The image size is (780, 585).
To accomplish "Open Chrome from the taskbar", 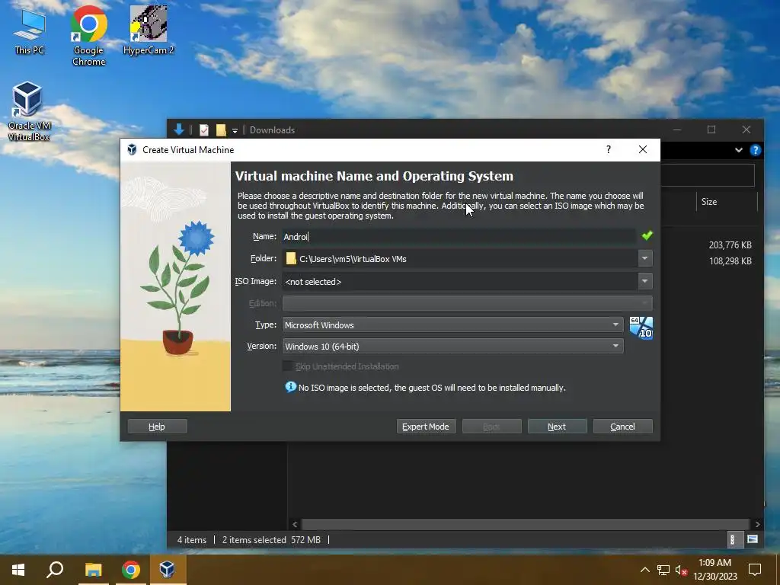I will point(131,570).
